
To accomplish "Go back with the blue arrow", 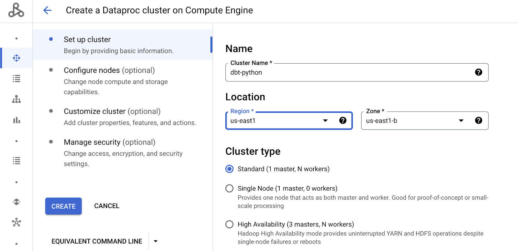I will click(x=48, y=10).
